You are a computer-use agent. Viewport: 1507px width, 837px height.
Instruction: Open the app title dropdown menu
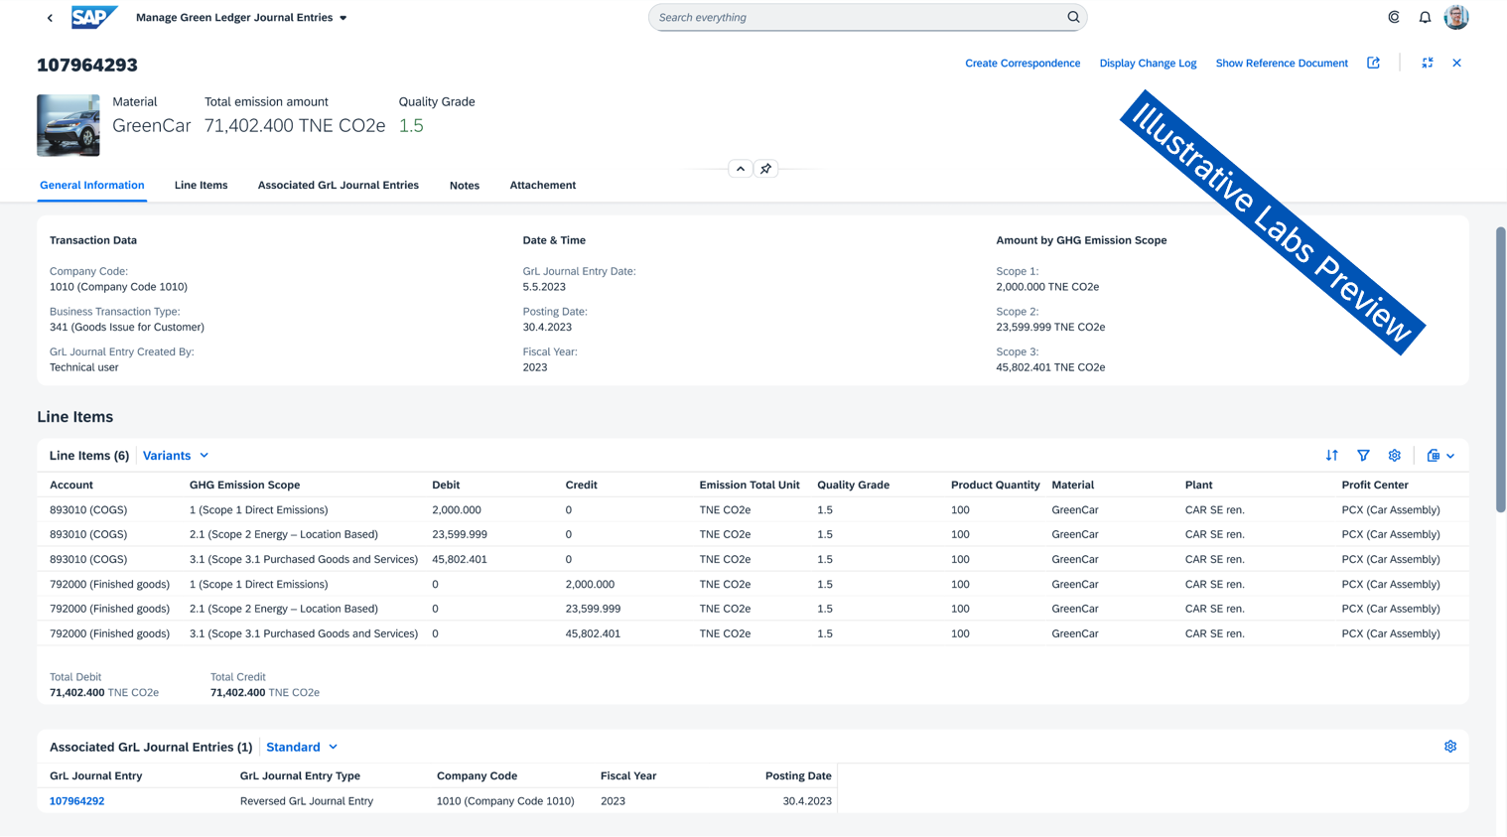click(343, 18)
